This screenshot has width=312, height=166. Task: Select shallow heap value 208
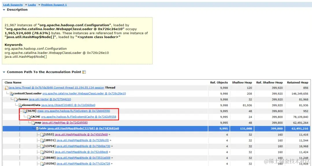[250, 94]
